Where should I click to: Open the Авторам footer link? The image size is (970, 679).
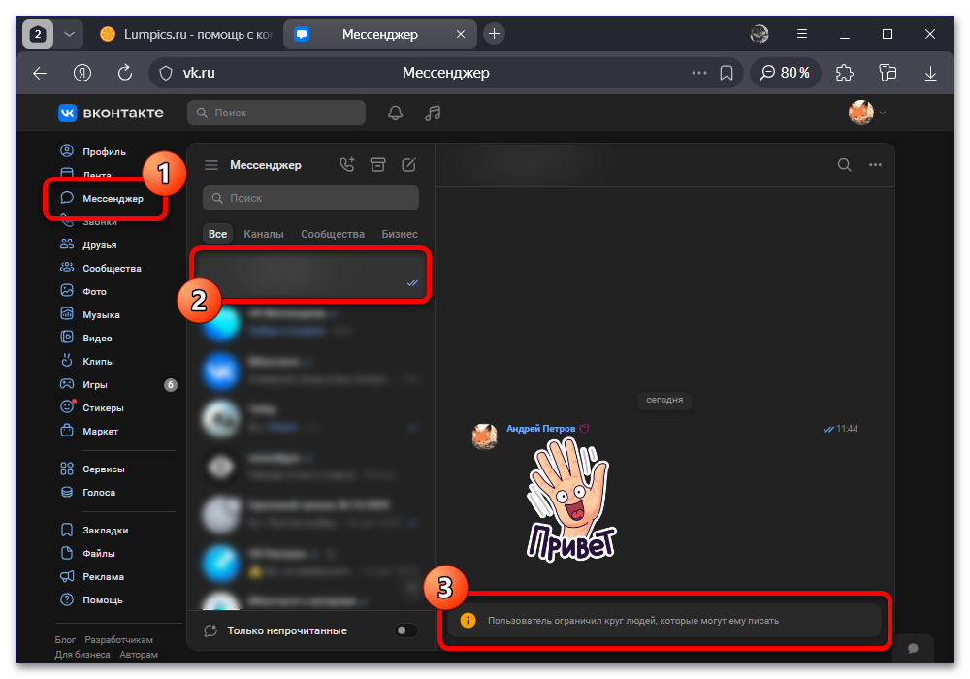(x=139, y=654)
